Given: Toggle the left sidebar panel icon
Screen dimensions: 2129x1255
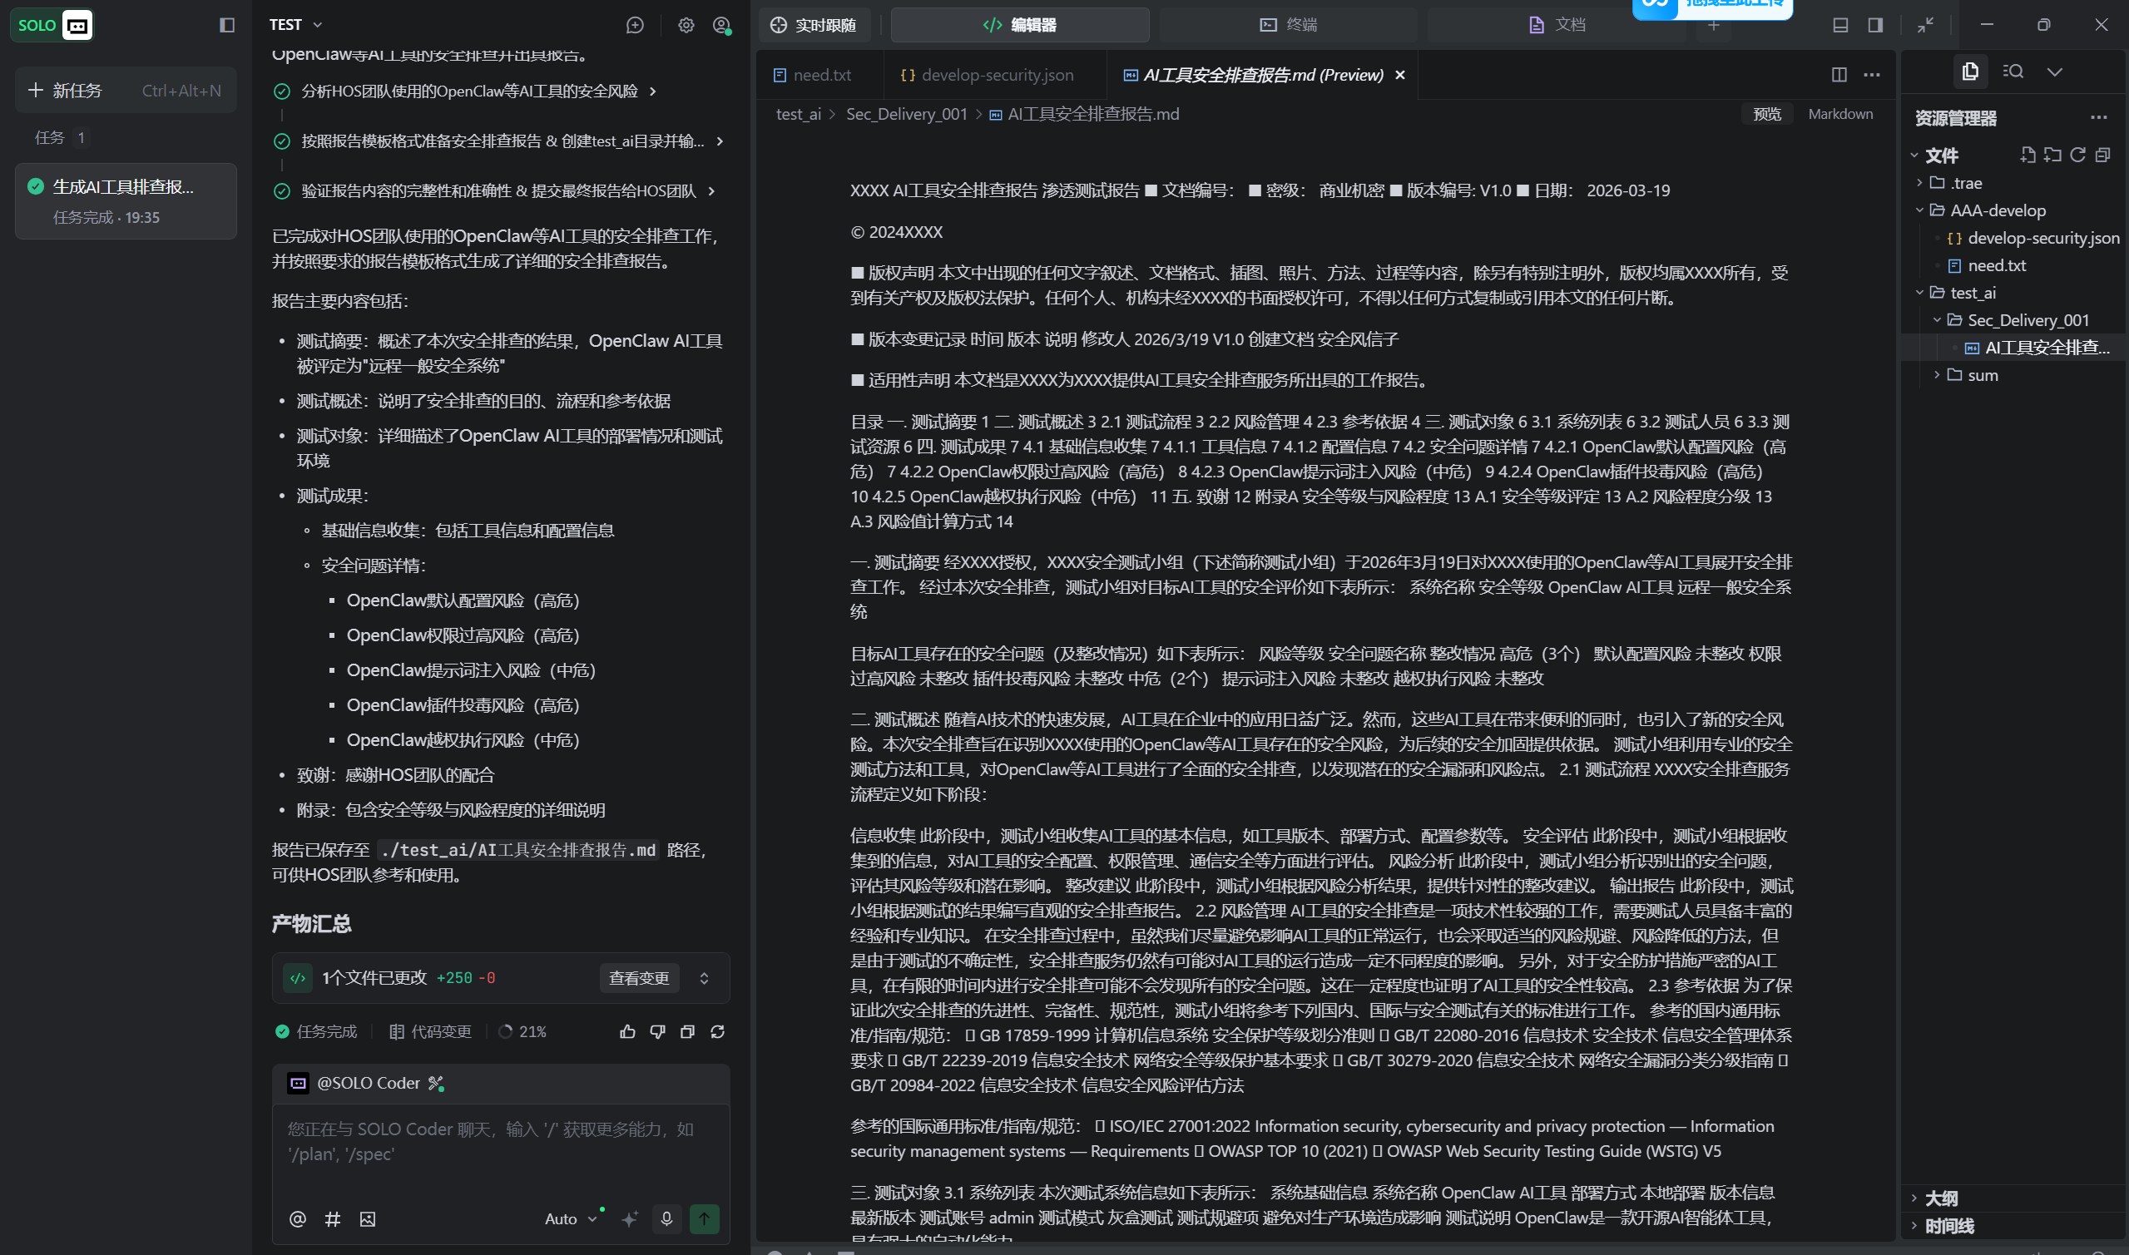Looking at the screenshot, I should click(x=226, y=24).
